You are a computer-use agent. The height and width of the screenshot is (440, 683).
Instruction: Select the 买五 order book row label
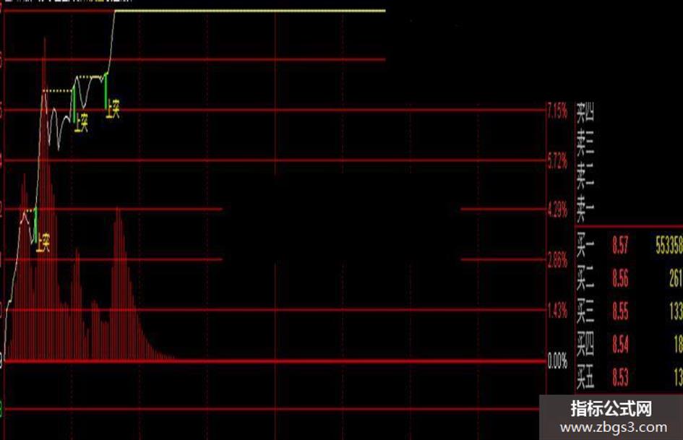click(585, 377)
